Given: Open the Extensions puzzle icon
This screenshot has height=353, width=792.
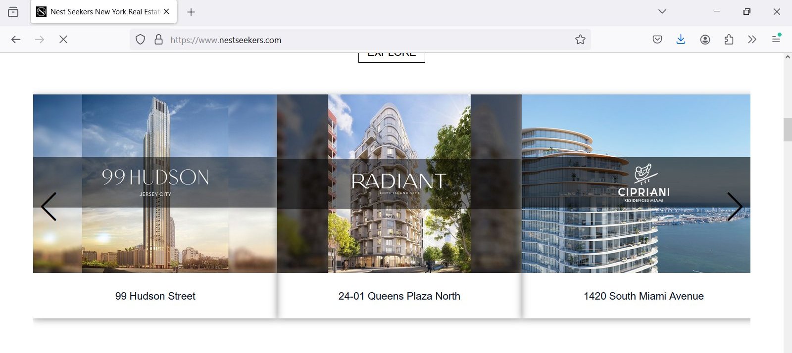Looking at the screenshot, I should (729, 40).
